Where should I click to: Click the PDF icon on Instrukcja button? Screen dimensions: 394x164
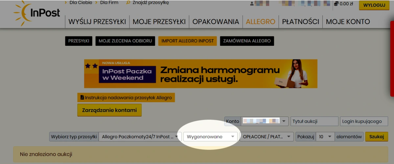82,97
